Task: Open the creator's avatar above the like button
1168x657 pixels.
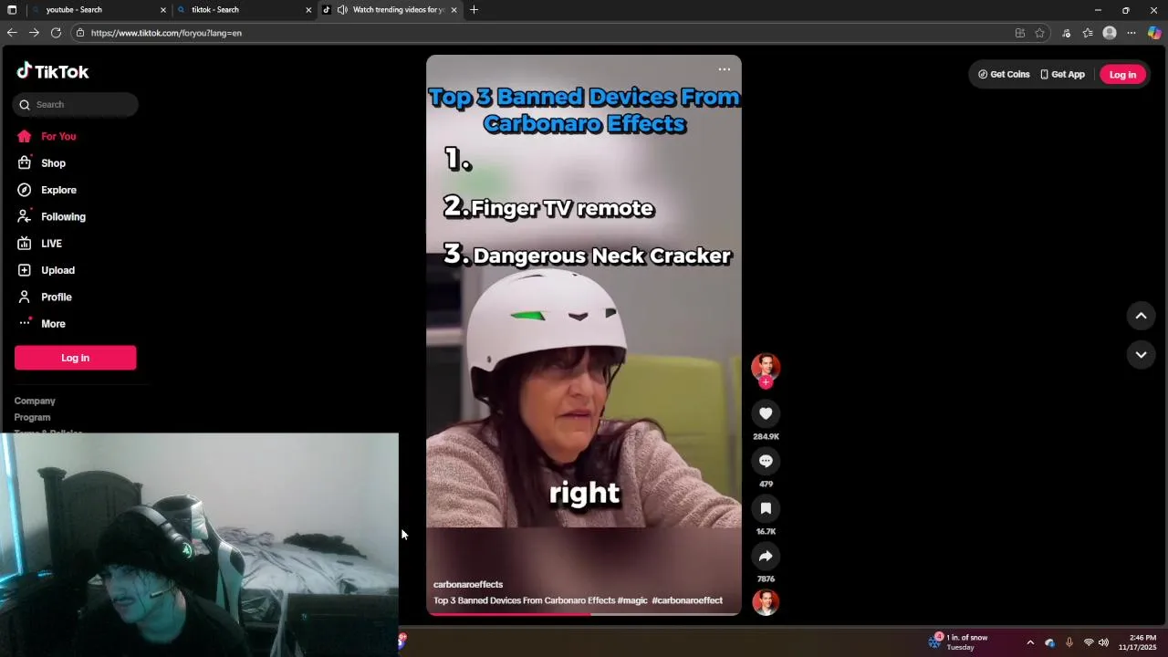Action: point(766,367)
